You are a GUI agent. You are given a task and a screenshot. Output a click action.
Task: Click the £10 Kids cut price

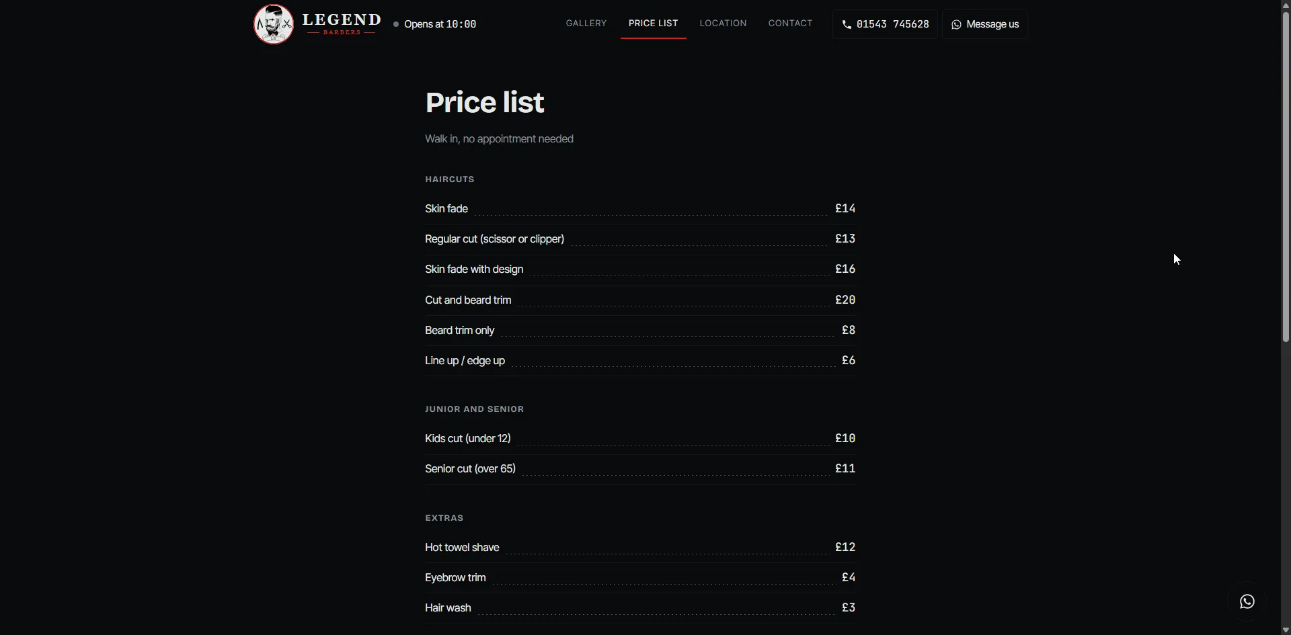click(x=845, y=439)
